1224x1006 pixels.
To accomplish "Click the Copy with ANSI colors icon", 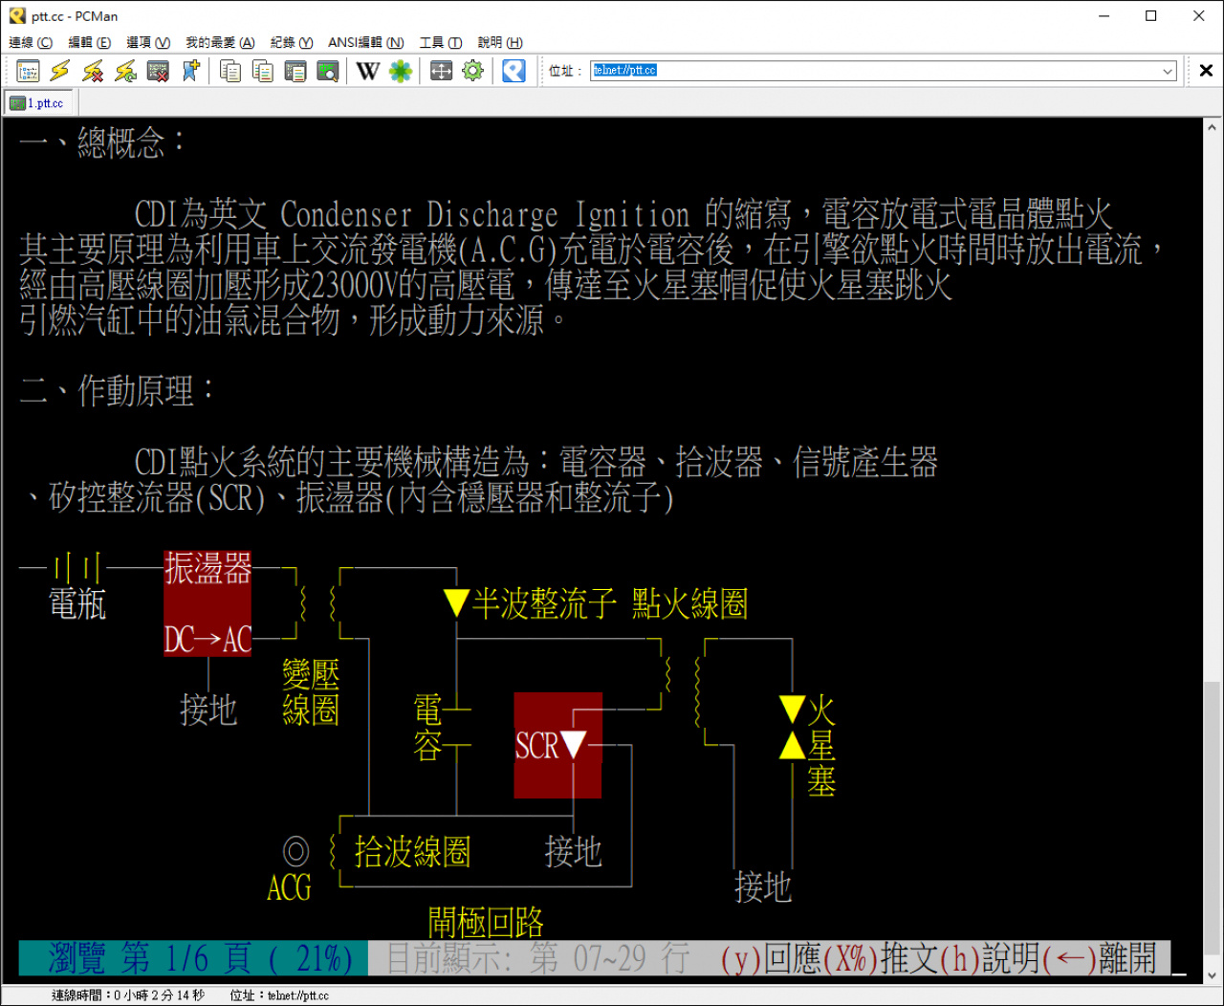I will click(261, 71).
